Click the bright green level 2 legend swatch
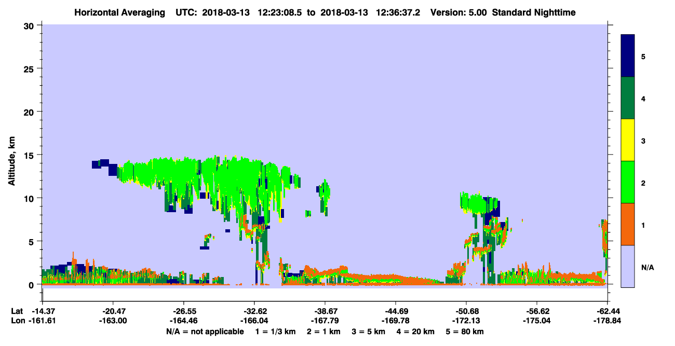Viewport: 675px width, 346px height. pos(628,182)
